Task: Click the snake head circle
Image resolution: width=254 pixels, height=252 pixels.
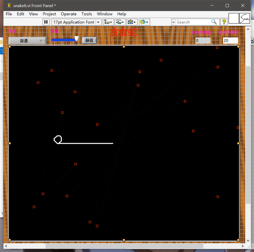Action: (x=58, y=139)
